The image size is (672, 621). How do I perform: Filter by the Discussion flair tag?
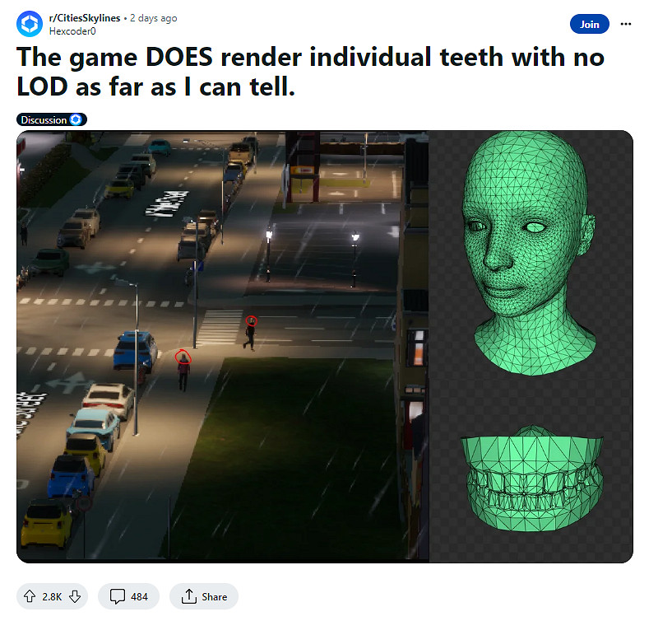point(52,119)
